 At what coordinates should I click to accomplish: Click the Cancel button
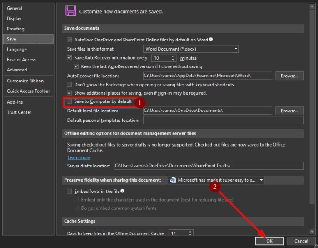tap(301, 241)
